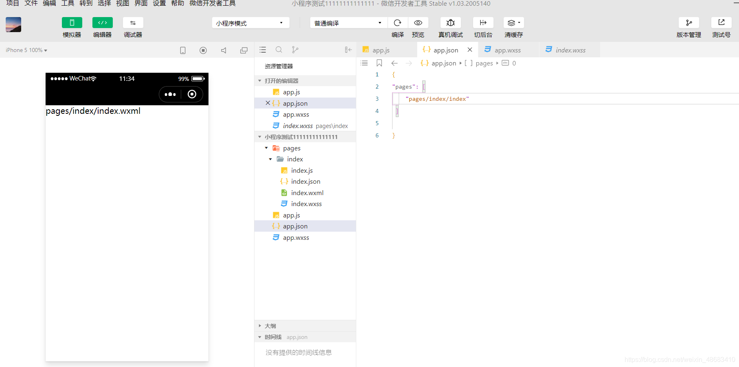Switch to the index.wxss editor tab
Viewport: 739px width, 367px height.
570,50
